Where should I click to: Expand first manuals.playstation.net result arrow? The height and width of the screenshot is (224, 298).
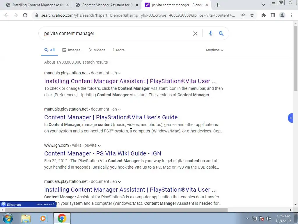(x=119, y=73)
